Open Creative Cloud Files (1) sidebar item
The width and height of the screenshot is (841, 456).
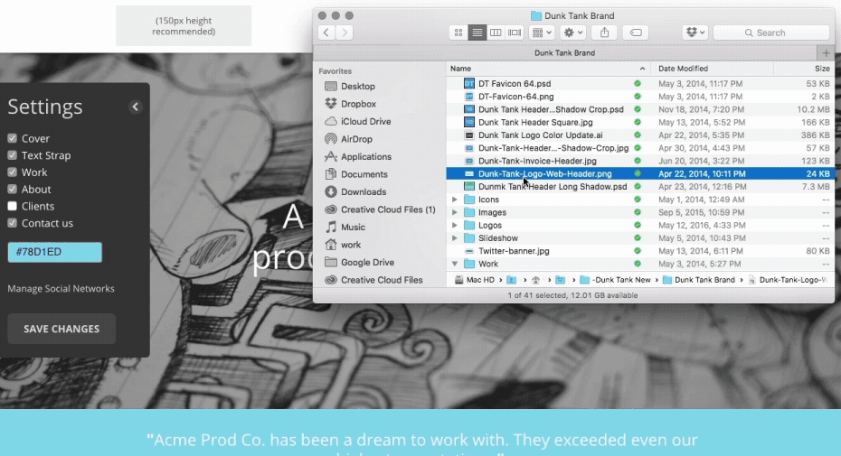point(388,210)
